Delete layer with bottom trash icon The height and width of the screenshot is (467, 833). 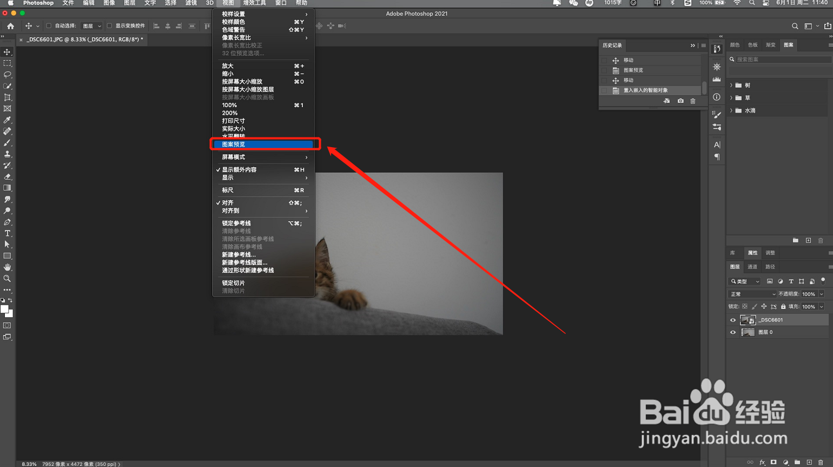(821, 463)
